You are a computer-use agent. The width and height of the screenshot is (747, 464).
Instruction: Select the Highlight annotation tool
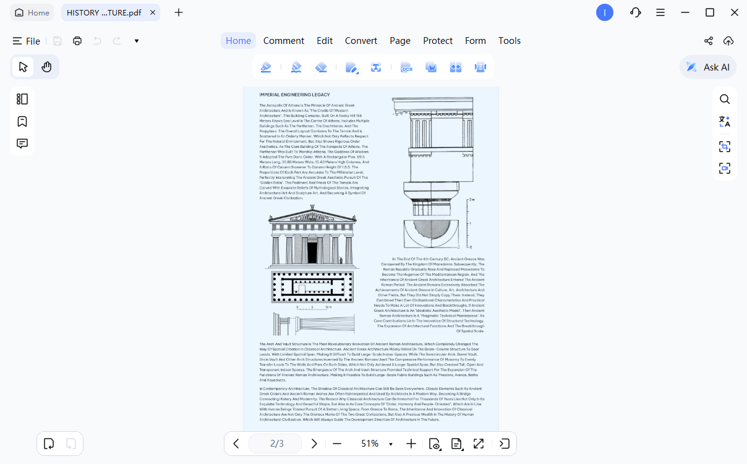(266, 67)
